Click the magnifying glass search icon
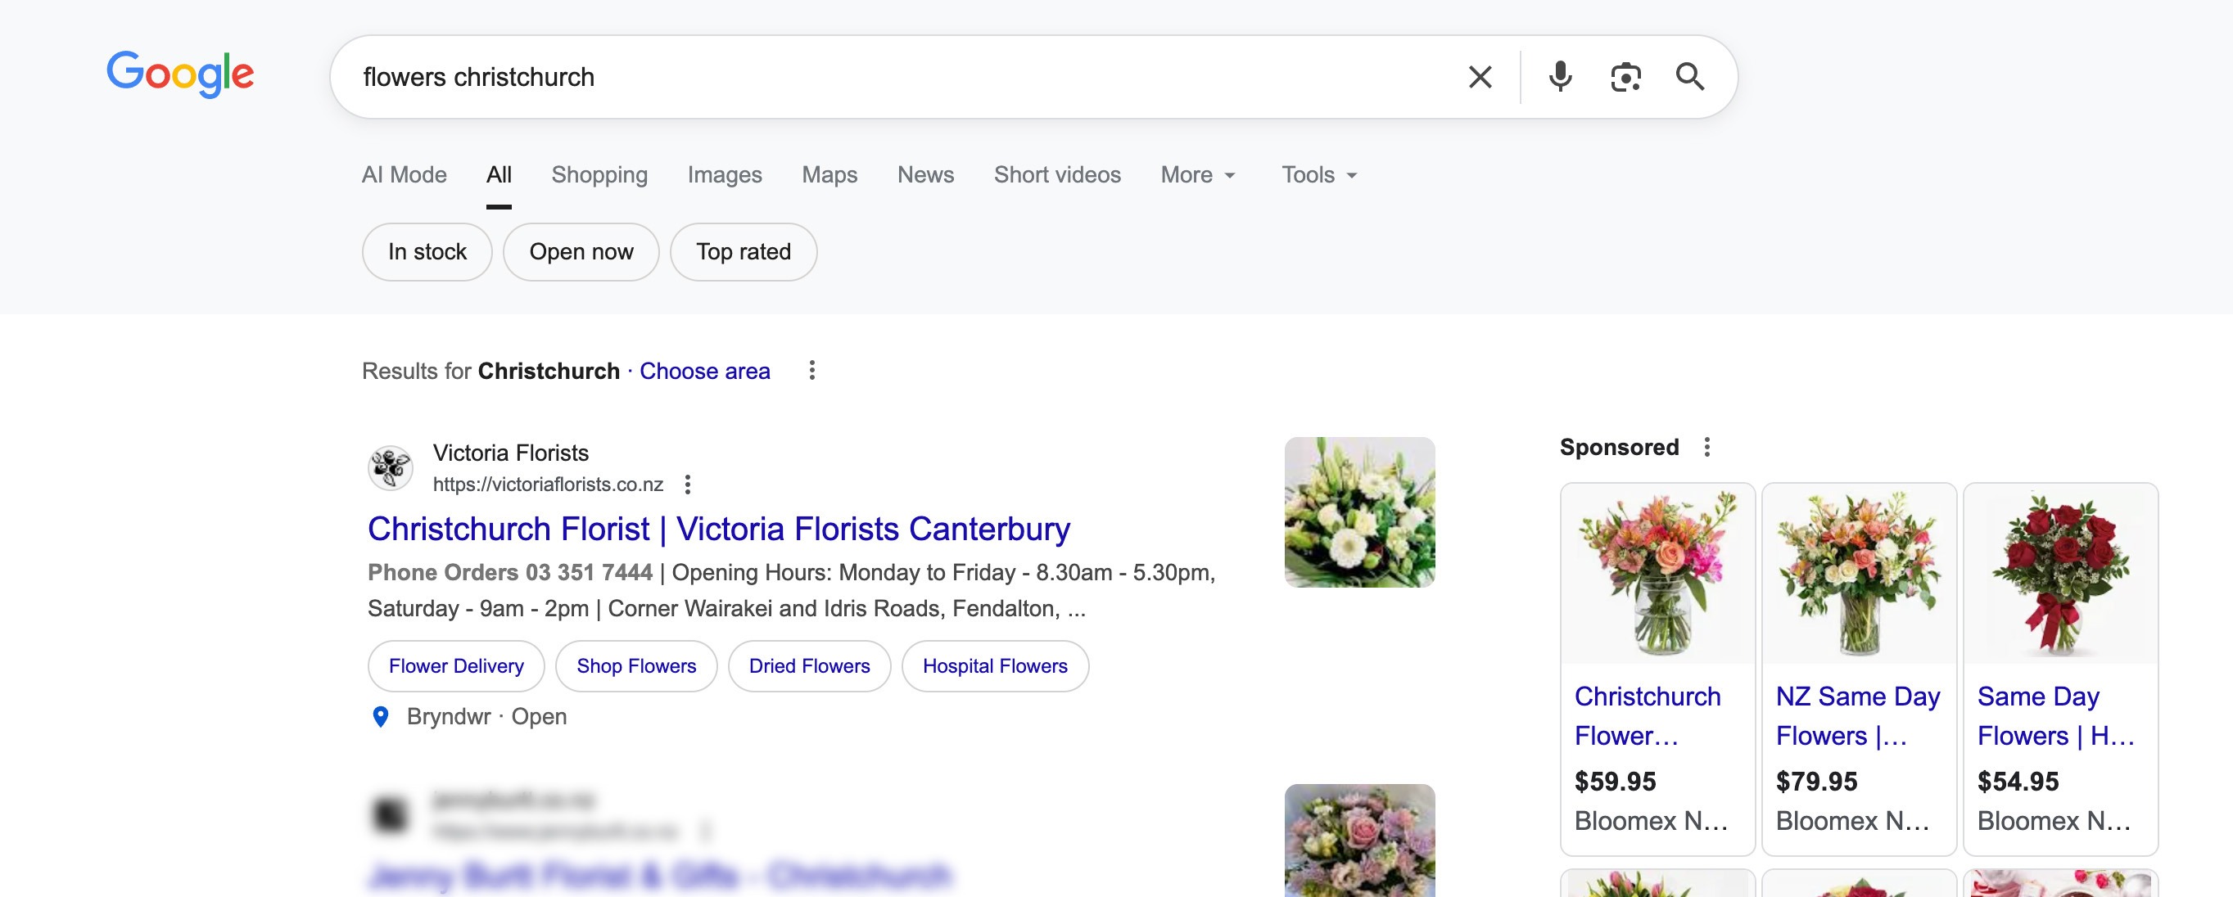The width and height of the screenshot is (2233, 897). pos(1689,77)
